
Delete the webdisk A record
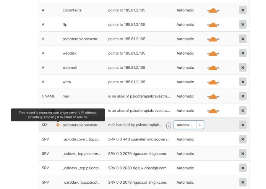click(243, 53)
